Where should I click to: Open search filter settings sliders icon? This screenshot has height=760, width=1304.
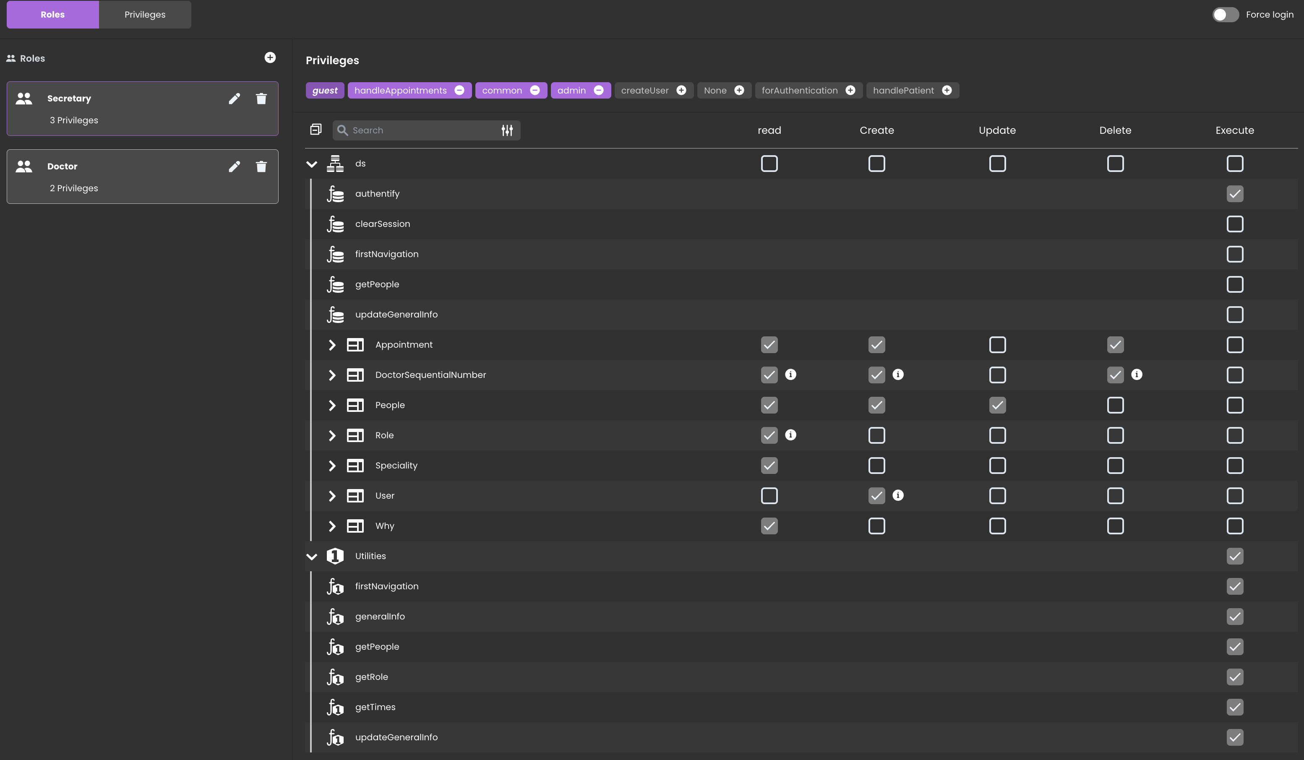[507, 130]
